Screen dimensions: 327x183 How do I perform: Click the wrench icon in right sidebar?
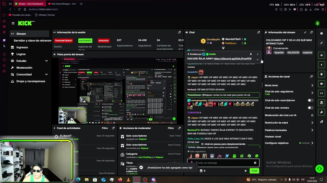point(321,112)
